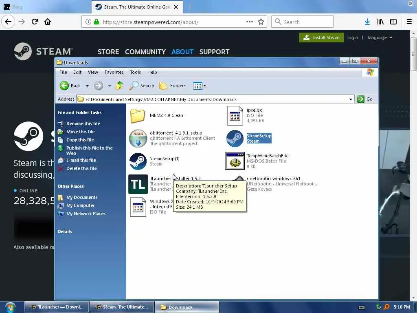Click the browser Back button
The image size is (417, 313).
pyautogui.click(x=8, y=22)
